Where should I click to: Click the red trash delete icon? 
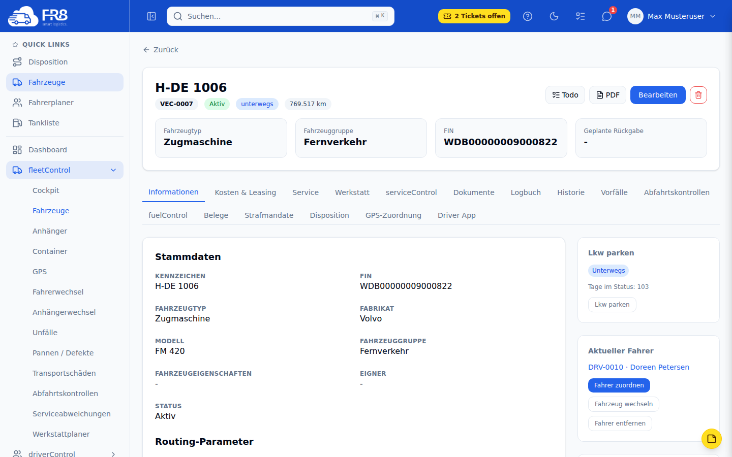[x=698, y=95]
